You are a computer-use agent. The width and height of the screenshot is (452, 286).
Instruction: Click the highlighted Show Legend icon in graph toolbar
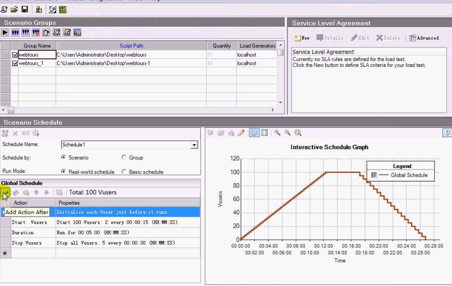point(254,132)
